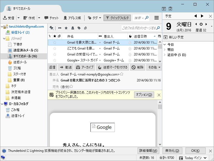
Task: Open the hamburger application menu
Action: tap(156, 18)
